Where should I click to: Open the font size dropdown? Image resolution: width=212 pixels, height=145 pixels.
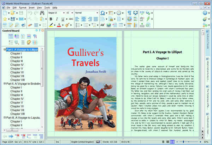pyautogui.click(x=72, y=13)
